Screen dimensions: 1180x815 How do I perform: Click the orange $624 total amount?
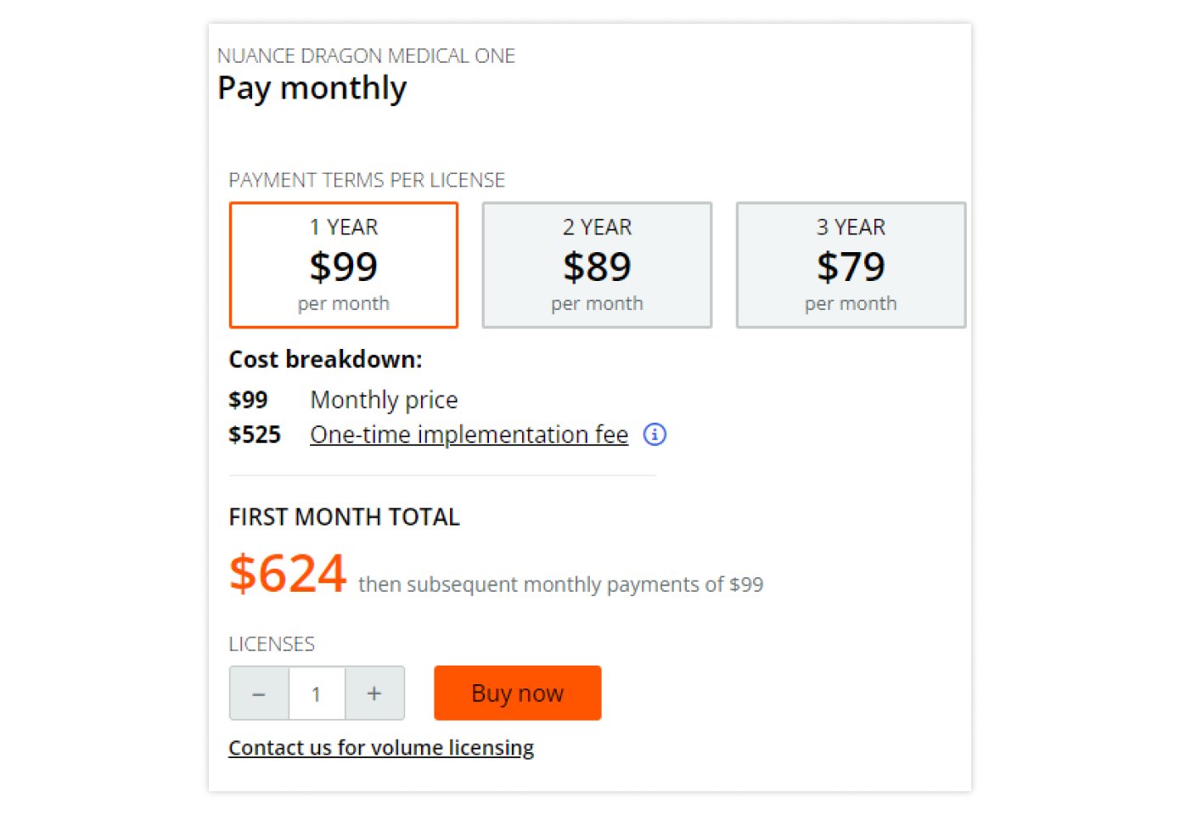tap(288, 573)
